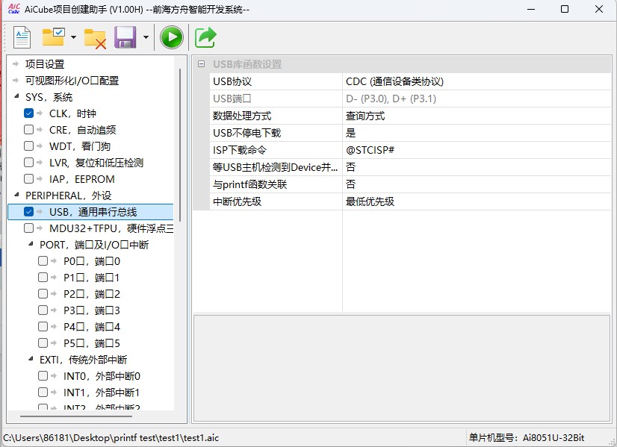Select 项目设置 in the tree
The height and width of the screenshot is (447, 617).
45,64
